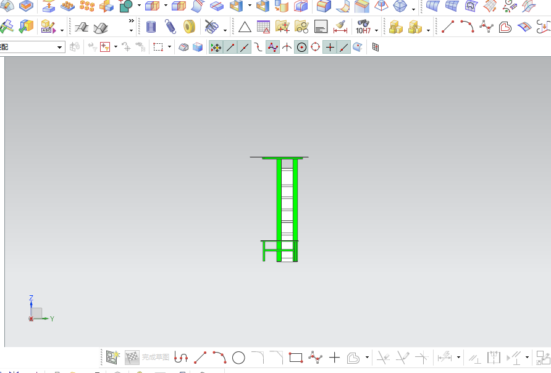Screen dimensions: 551x373
Task: Select the Line tool in the top curve toolbar
Action: pyautogui.click(x=448, y=27)
